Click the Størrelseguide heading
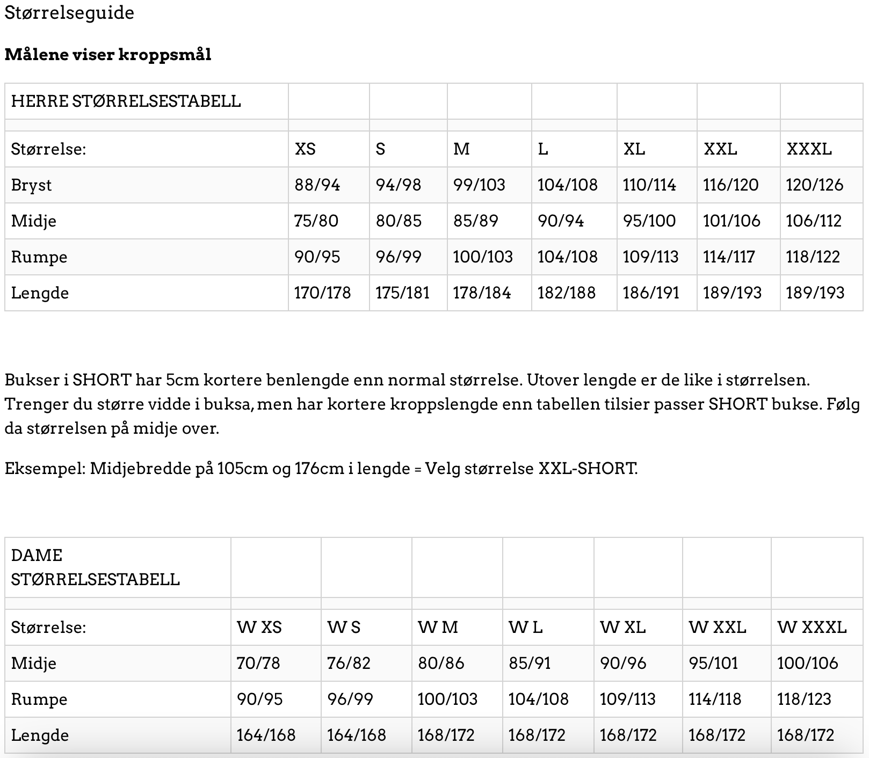The width and height of the screenshot is (869, 758). tap(69, 13)
